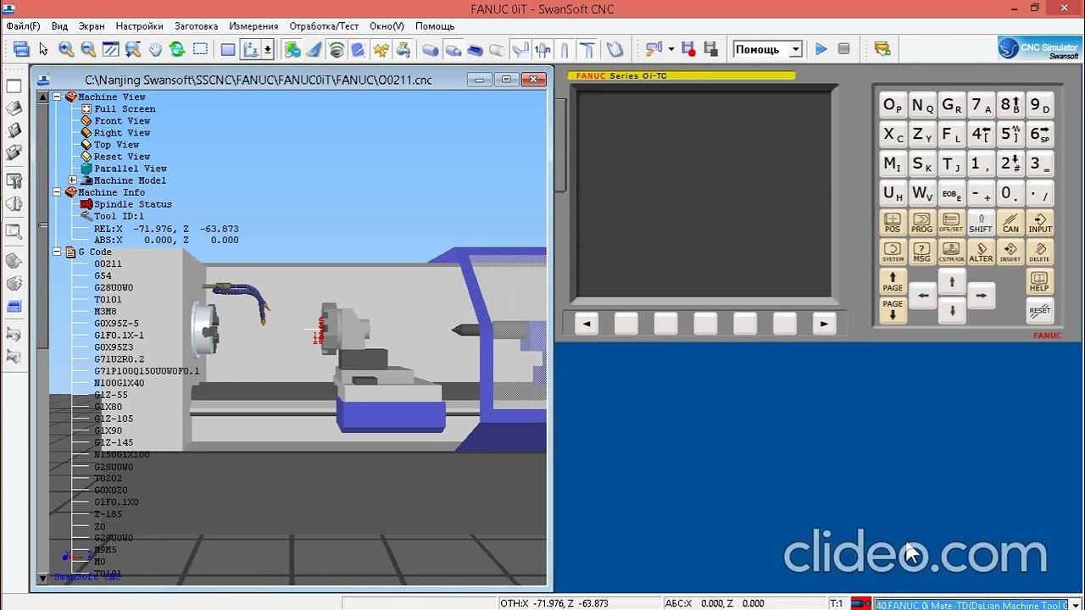
Task: Collapse the G Code tree node
Action: pyautogui.click(x=58, y=252)
